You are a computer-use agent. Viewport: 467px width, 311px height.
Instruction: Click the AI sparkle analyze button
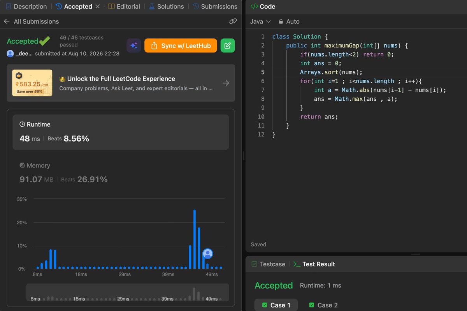pos(133,46)
